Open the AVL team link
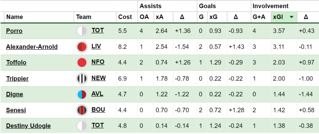 (97, 94)
